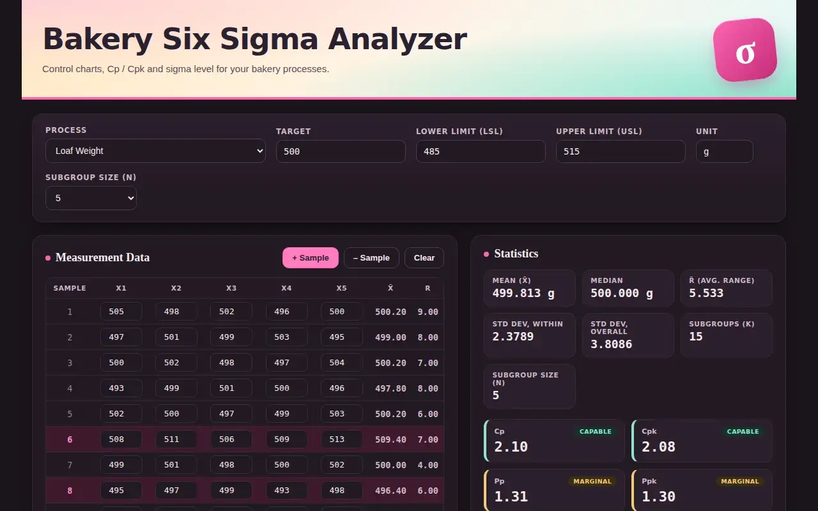The image size is (818, 511).
Task: Open the Subgroup Size dropdown
Action: (x=91, y=198)
